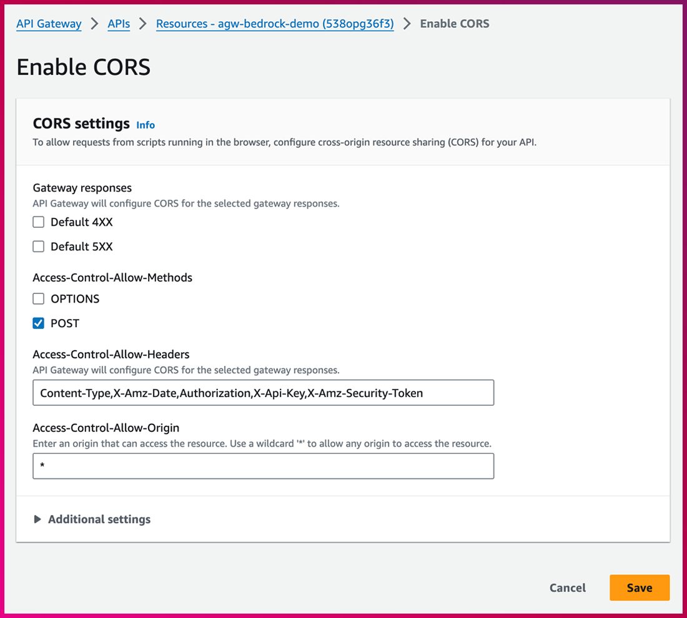Expand Additional settings triangle icon
Viewport: 687px width, 618px height.
coord(37,519)
